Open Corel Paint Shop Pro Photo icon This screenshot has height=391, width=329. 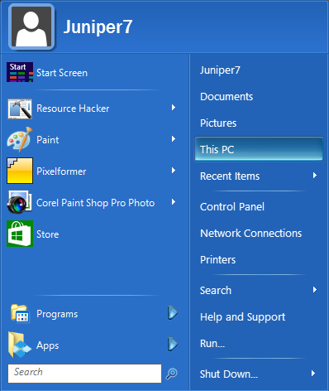[20, 202]
